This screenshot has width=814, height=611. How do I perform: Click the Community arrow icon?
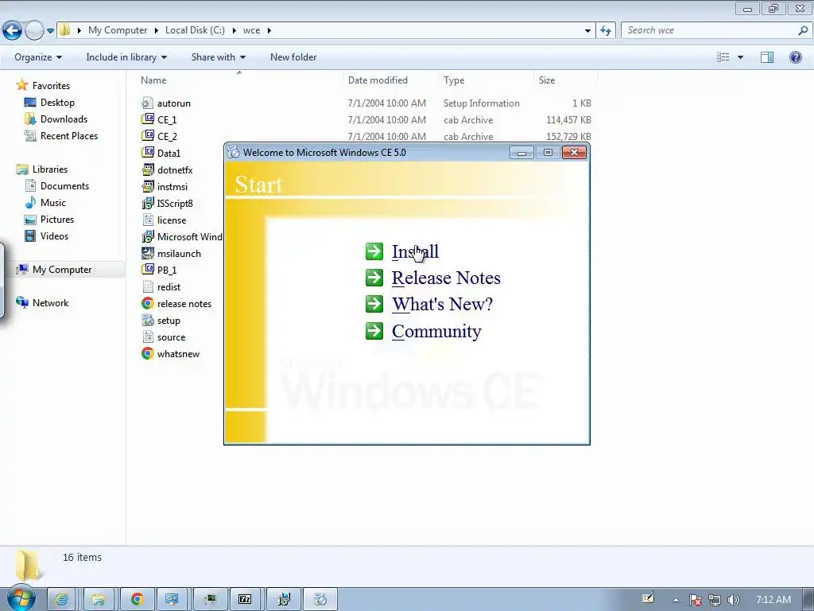click(374, 331)
